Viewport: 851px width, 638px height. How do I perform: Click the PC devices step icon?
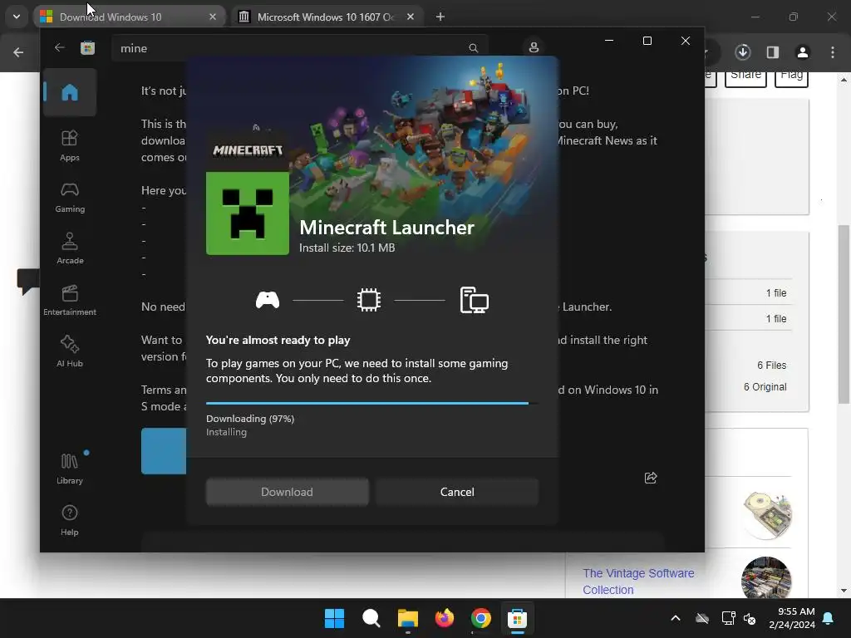pyautogui.click(x=475, y=299)
